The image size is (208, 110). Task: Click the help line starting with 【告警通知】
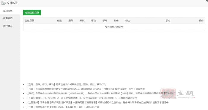pyautogui.click(x=97, y=102)
